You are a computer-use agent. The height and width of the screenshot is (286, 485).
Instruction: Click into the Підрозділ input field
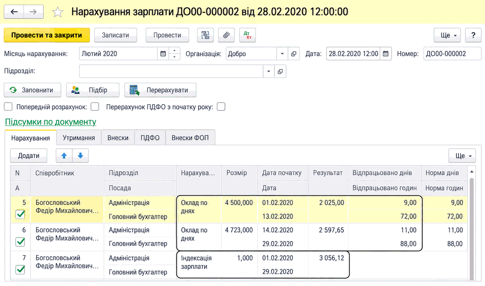[x=171, y=71]
